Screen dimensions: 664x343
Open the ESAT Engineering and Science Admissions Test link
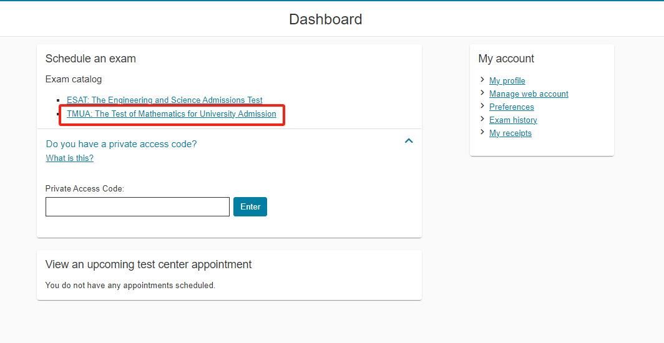165,100
